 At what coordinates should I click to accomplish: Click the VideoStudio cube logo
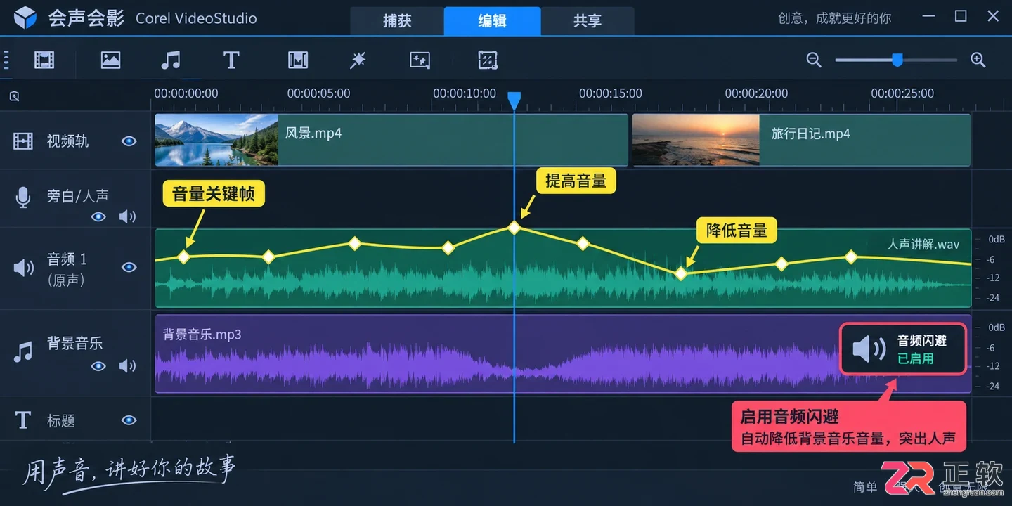click(25, 18)
